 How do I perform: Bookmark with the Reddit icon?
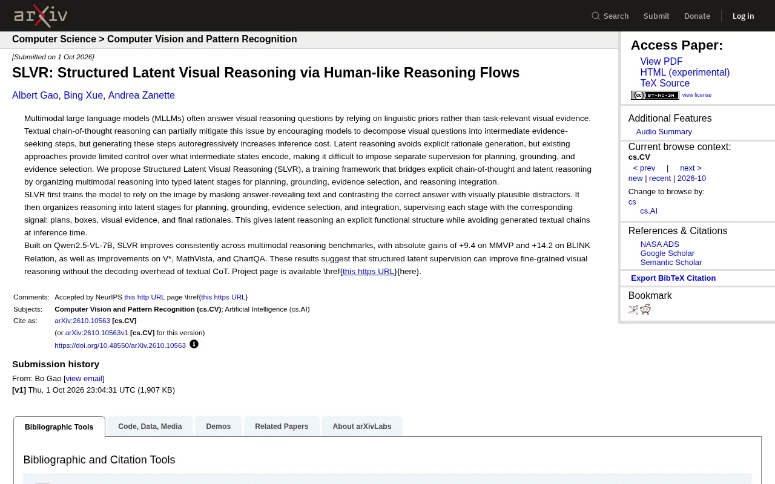[645, 310]
